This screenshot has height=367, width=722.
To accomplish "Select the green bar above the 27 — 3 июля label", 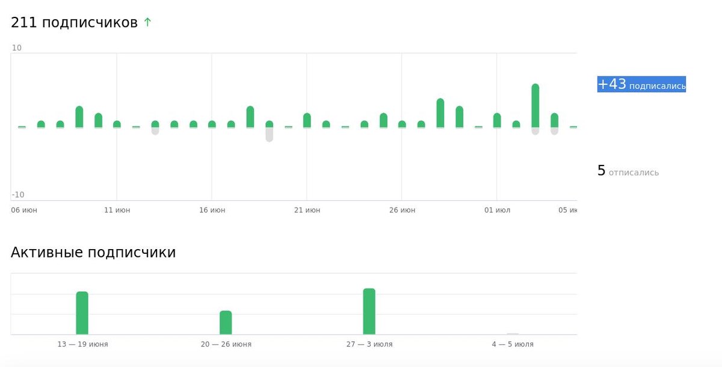I will coord(369,312).
